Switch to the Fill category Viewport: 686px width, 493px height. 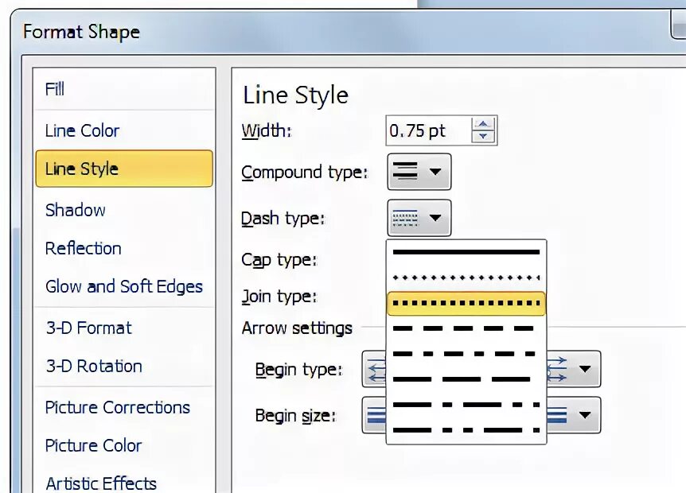pos(55,89)
